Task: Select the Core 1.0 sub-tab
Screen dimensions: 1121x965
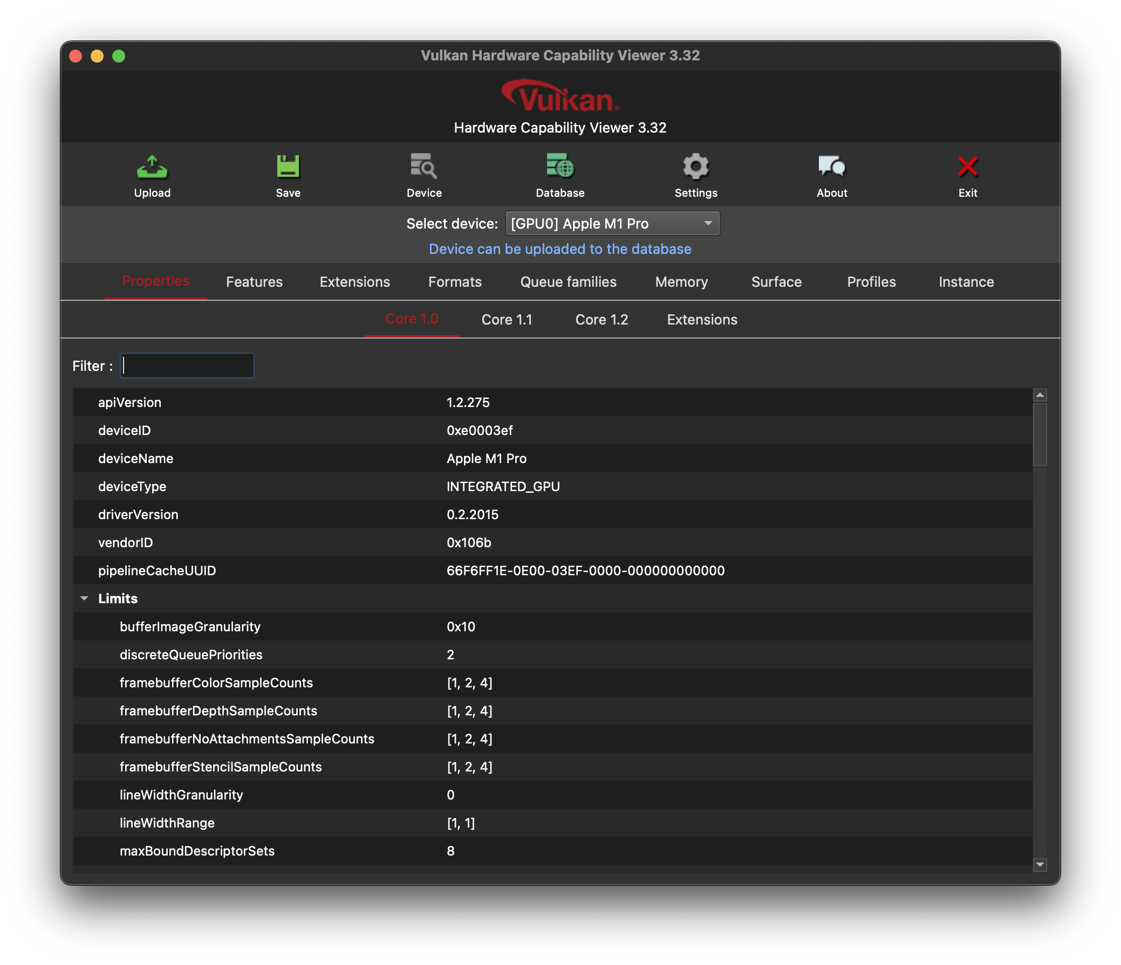Action: [412, 319]
